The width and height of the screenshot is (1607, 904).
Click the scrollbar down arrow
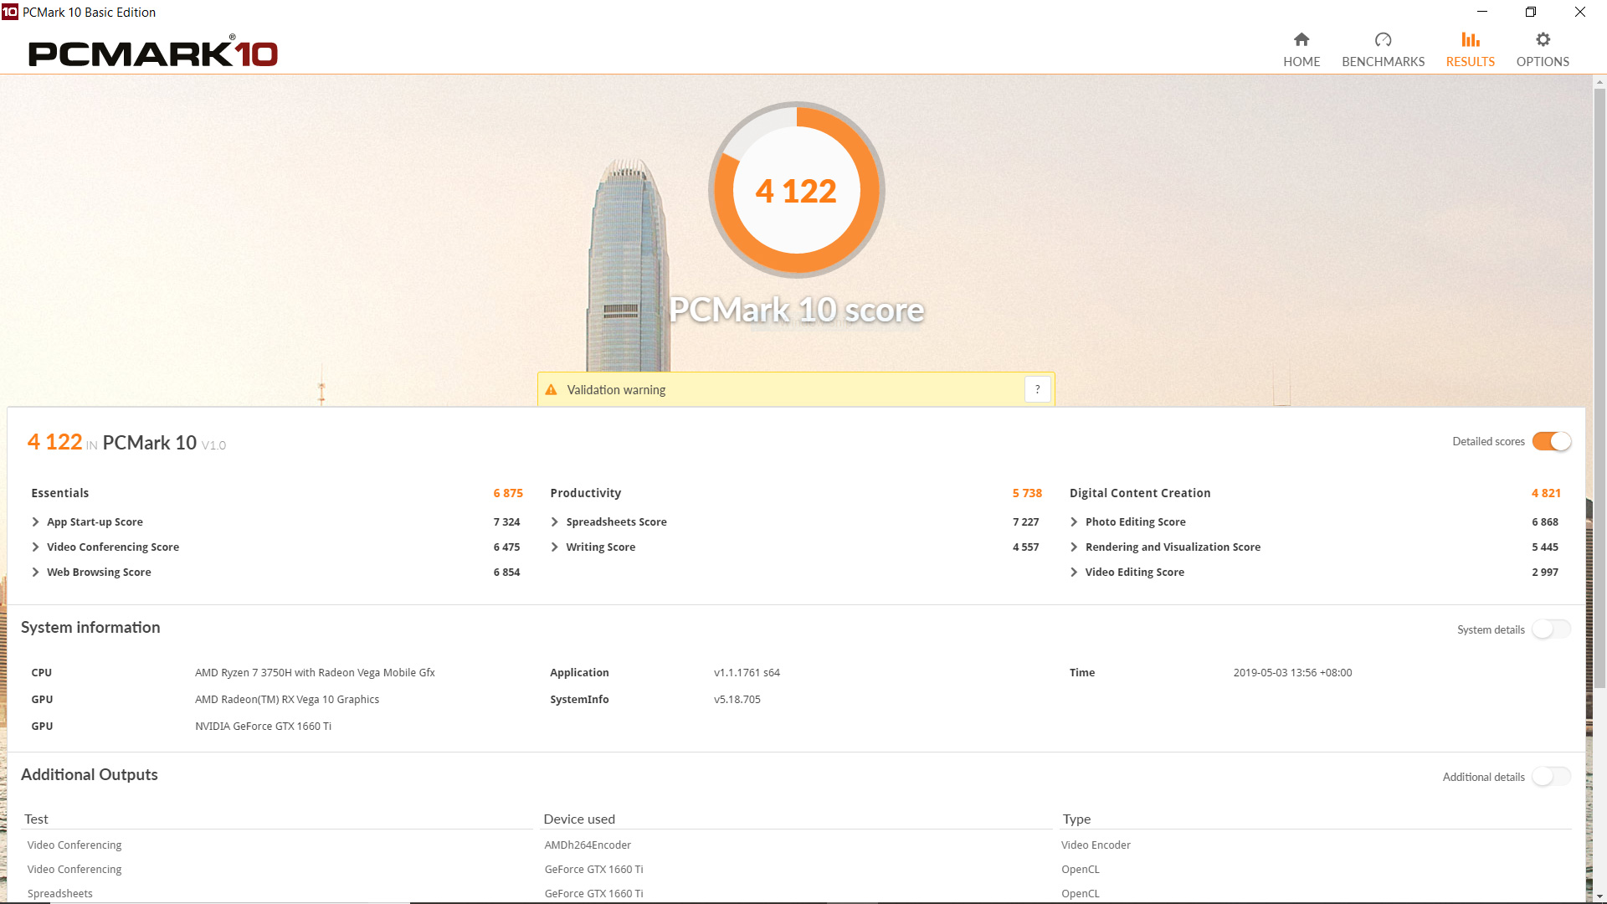[1599, 896]
